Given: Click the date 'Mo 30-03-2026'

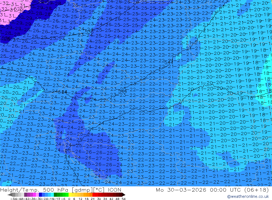Looking at the screenshot, I should (181, 190).
